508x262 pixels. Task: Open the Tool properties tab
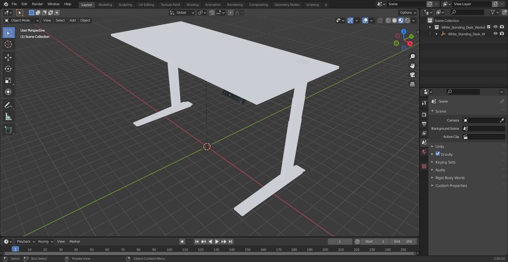click(424, 103)
